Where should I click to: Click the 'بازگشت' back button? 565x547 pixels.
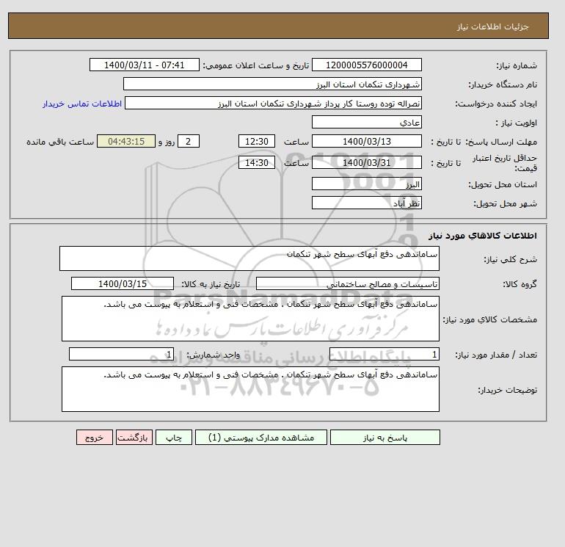[134, 437]
